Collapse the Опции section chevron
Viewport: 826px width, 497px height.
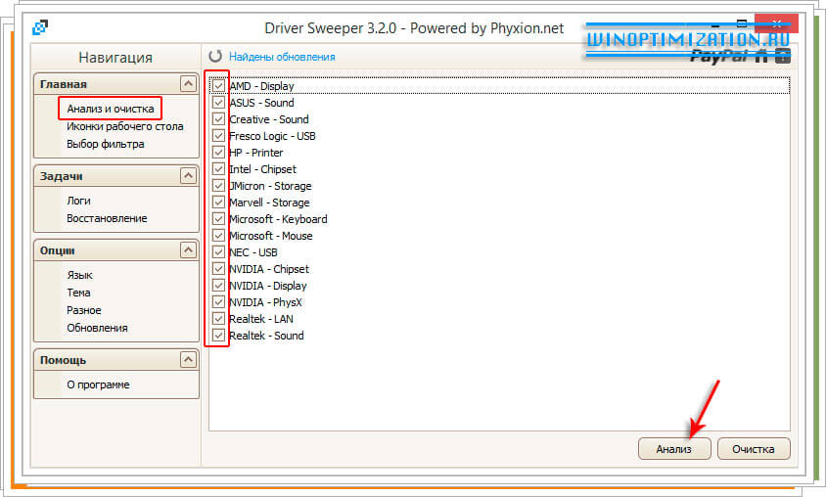(x=188, y=250)
